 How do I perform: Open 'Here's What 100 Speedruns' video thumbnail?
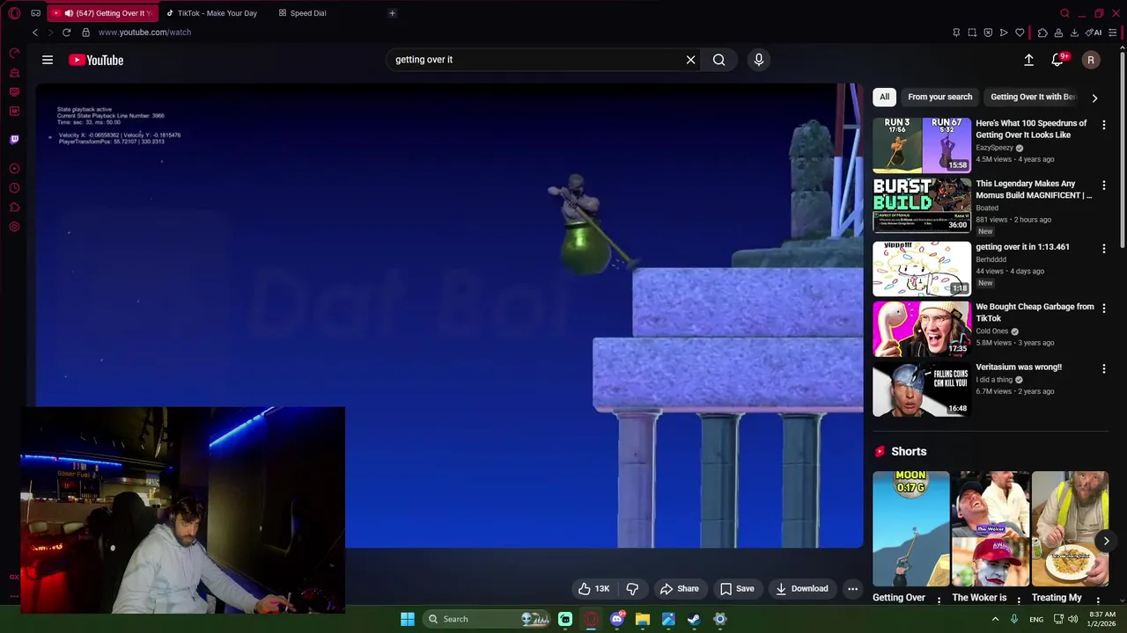tap(922, 145)
